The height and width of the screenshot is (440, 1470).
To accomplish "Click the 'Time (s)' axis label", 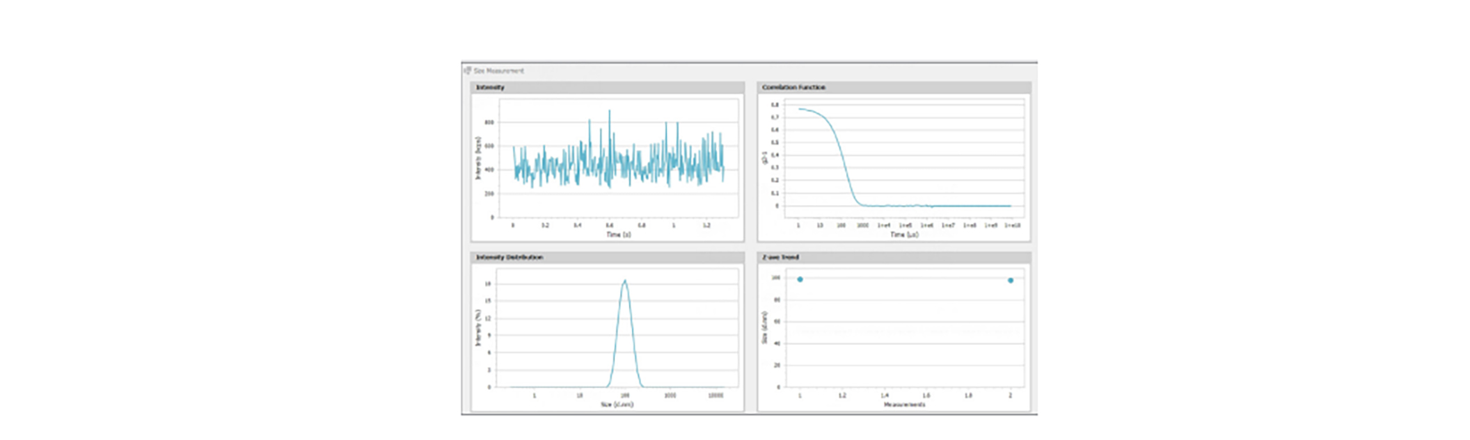I will (x=618, y=235).
